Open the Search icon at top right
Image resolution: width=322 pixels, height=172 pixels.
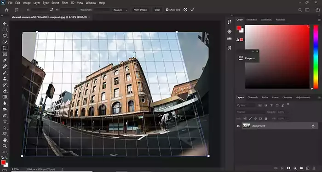coord(300,10)
